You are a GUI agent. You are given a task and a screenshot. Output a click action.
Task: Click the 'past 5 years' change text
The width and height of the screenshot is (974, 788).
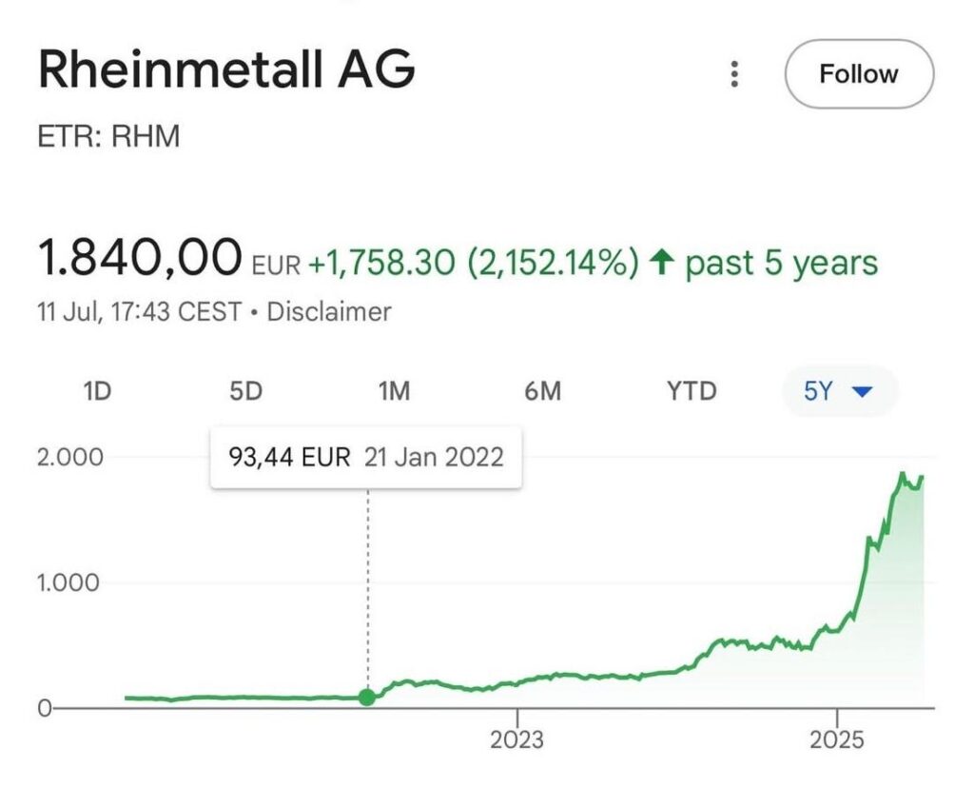click(x=781, y=263)
